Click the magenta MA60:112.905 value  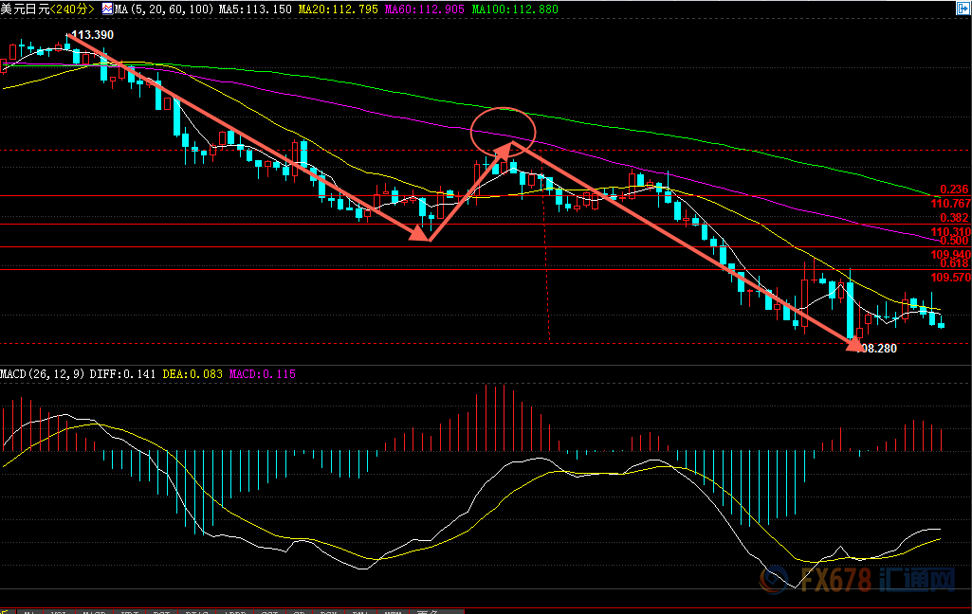(424, 9)
